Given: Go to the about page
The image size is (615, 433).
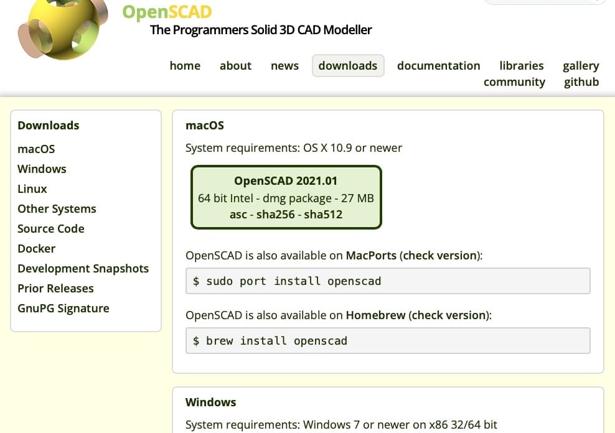Looking at the screenshot, I should (235, 66).
